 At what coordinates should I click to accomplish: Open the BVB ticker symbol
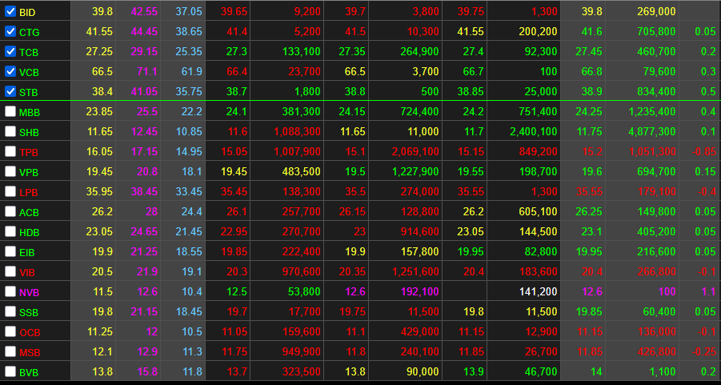[29, 372]
